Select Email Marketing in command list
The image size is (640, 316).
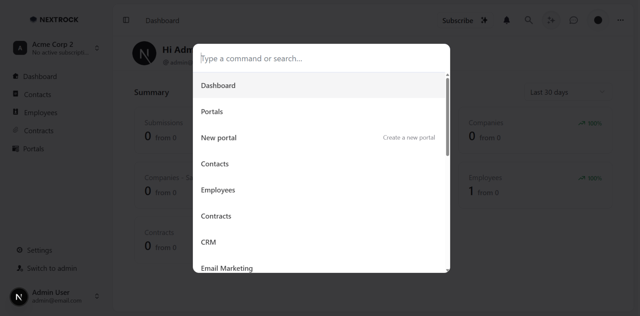tap(227, 268)
